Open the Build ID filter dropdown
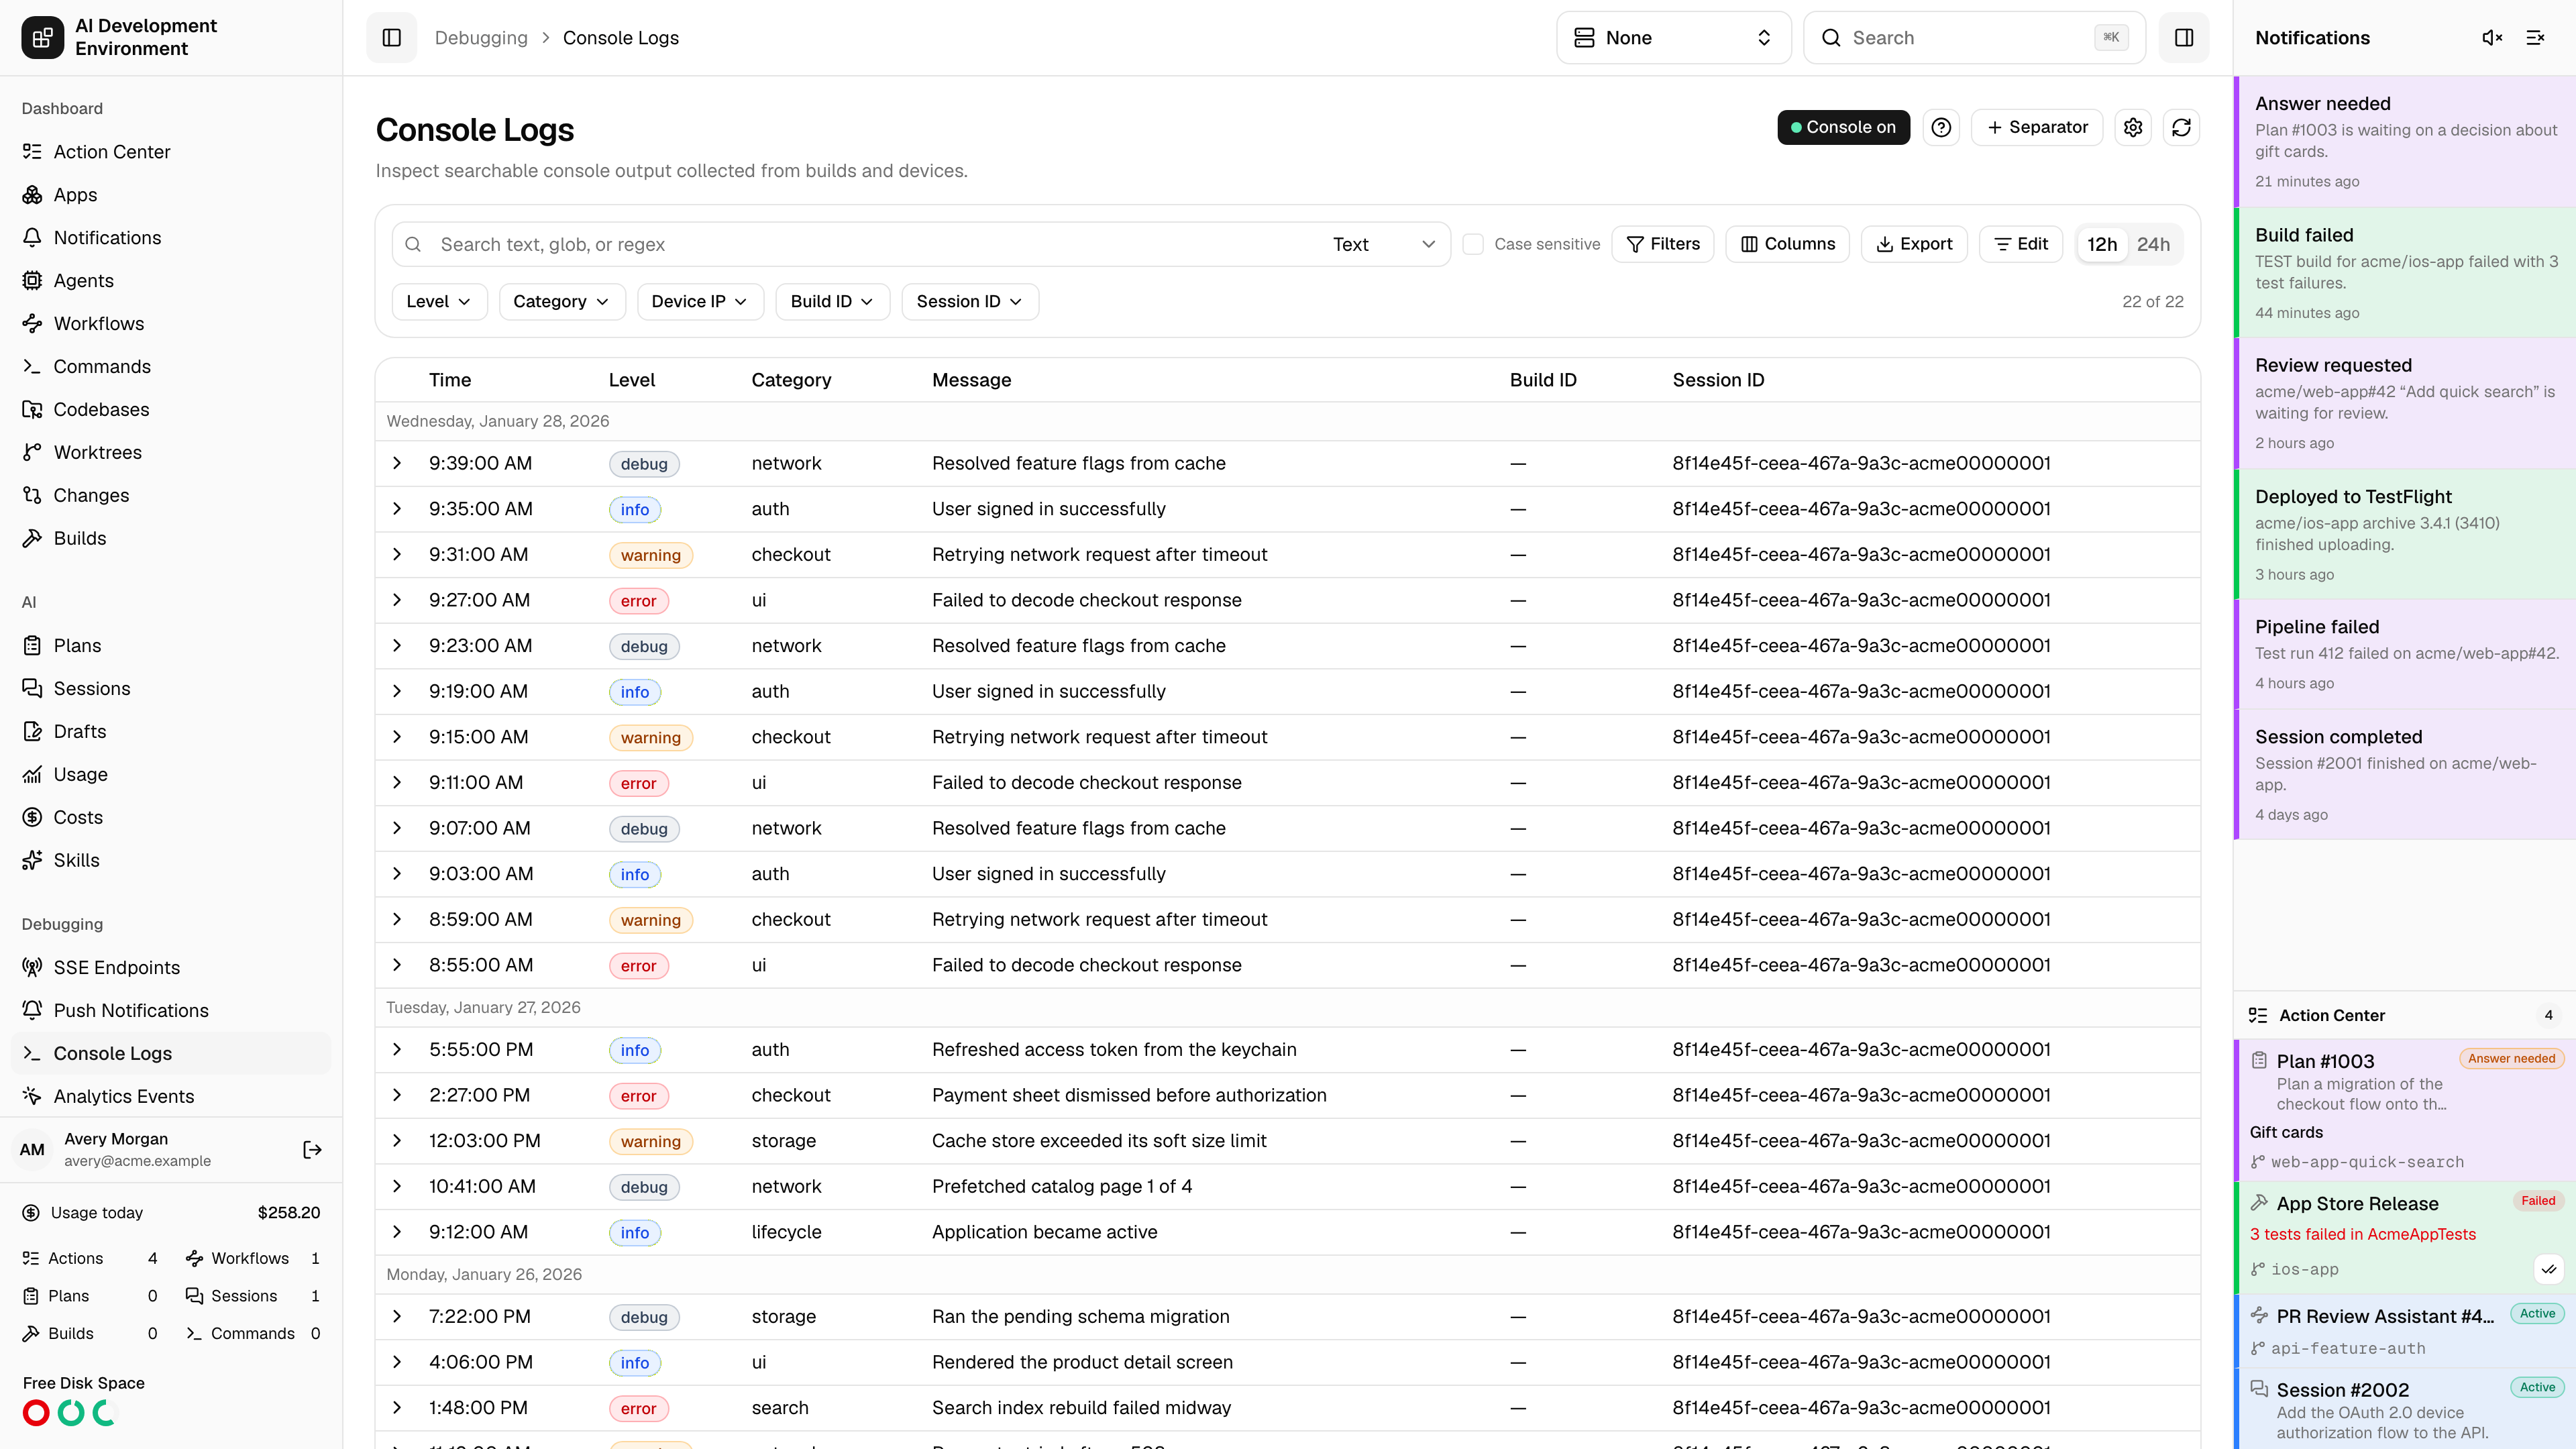The width and height of the screenshot is (2576, 1449). 832,301
